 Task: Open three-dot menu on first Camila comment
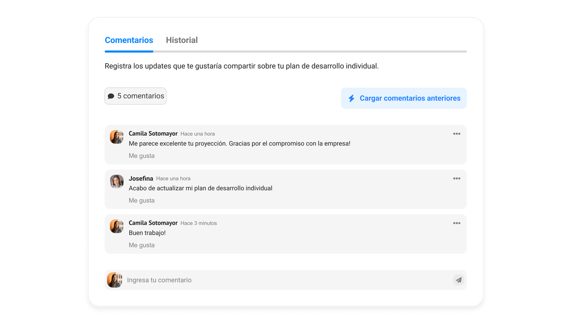(456, 134)
